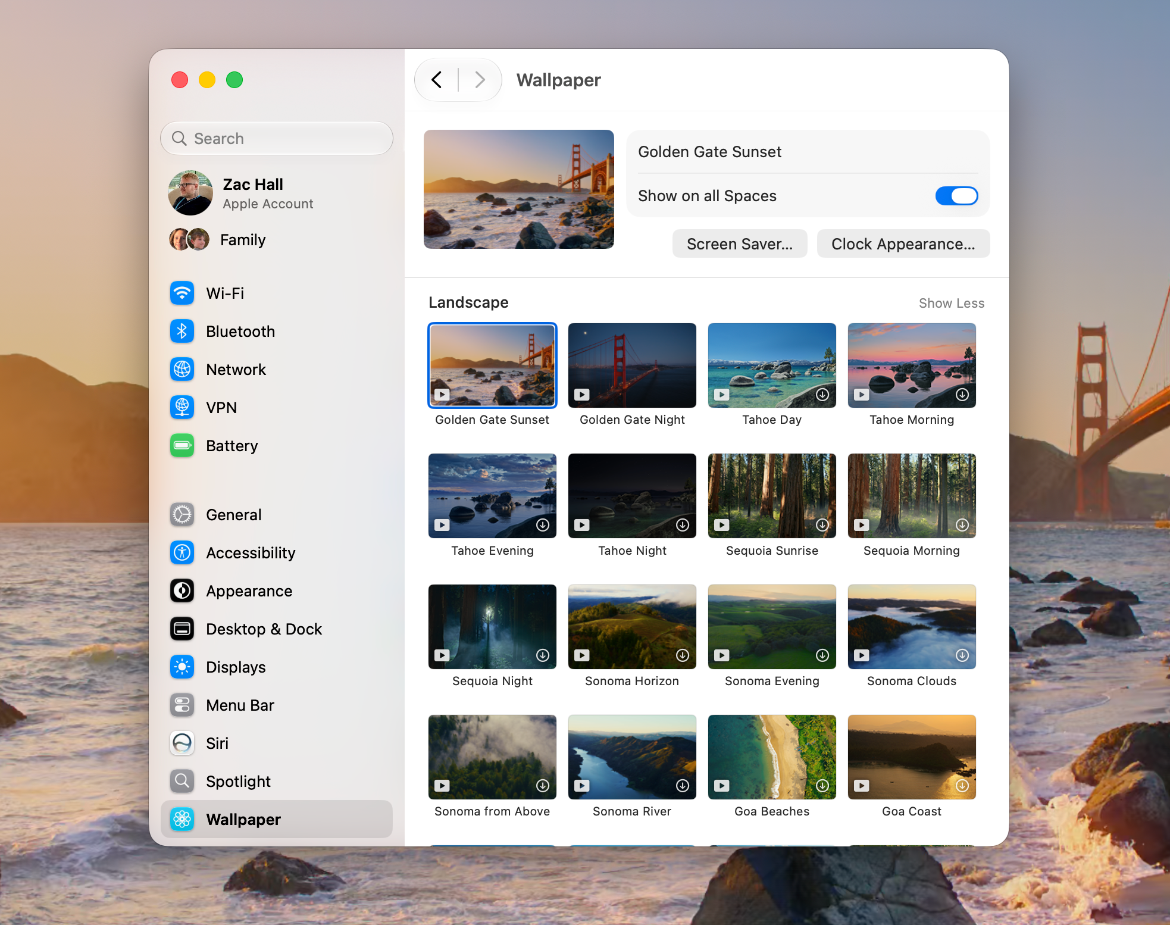Image resolution: width=1170 pixels, height=925 pixels.
Task: Open the Accessibility icon
Action: tap(182, 552)
